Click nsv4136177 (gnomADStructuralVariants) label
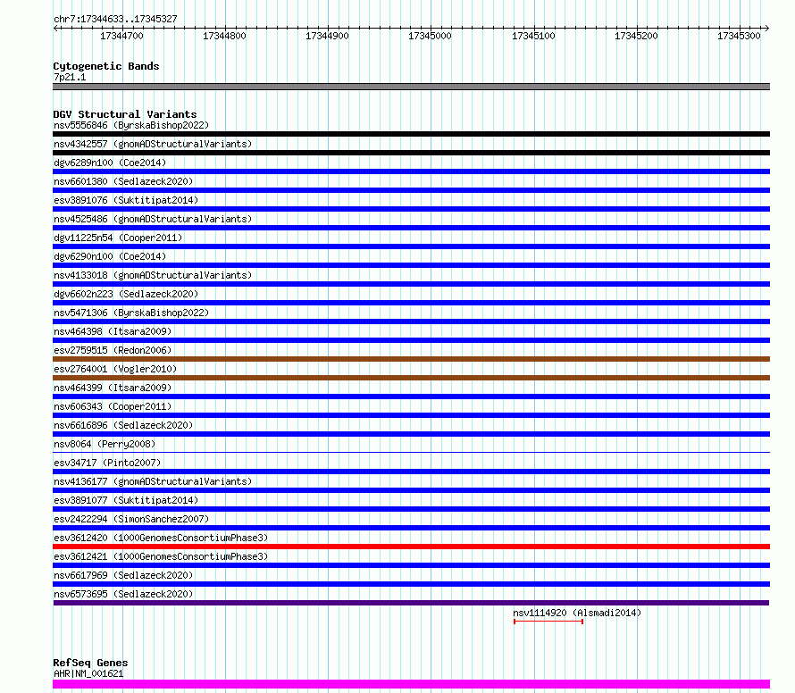This screenshot has width=795, height=693. [153, 481]
